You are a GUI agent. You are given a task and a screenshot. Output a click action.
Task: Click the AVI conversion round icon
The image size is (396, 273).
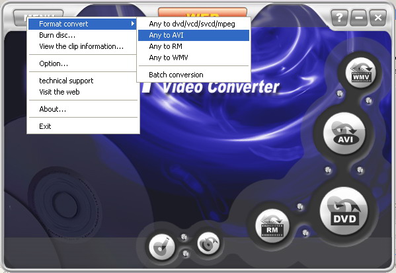[x=344, y=134]
